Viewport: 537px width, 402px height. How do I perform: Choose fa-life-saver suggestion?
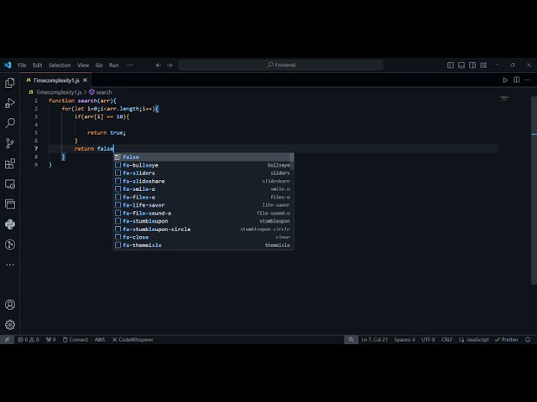coord(204,205)
